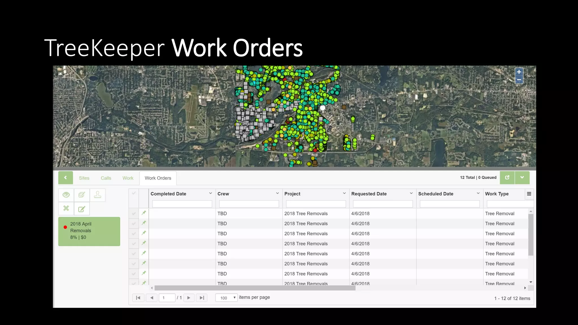Click the stamp icon in left toolbar
Viewport: 578px width, 325px height.
97,195
